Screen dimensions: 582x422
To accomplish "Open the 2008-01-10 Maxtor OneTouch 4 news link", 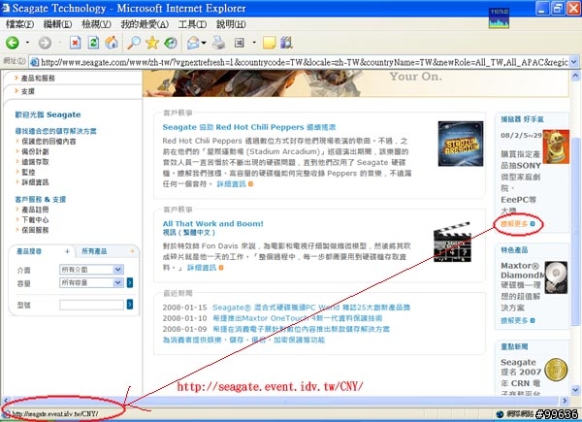I will tap(298, 318).
